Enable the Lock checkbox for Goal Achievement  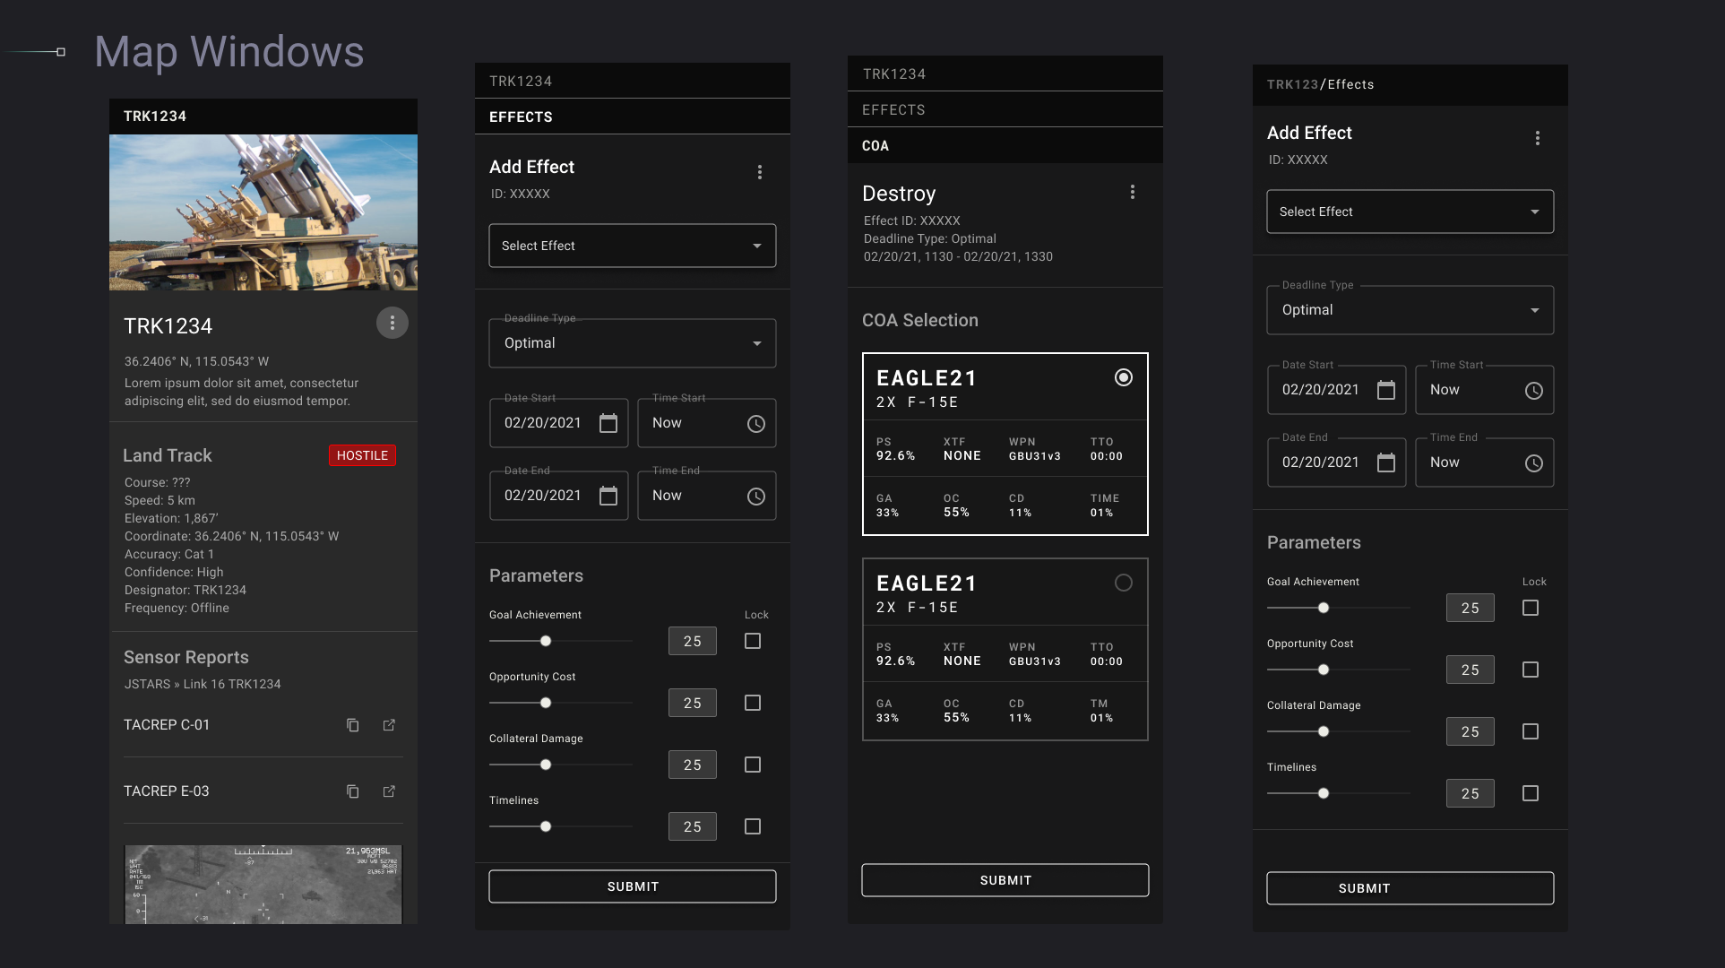click(x=752, y=641)
